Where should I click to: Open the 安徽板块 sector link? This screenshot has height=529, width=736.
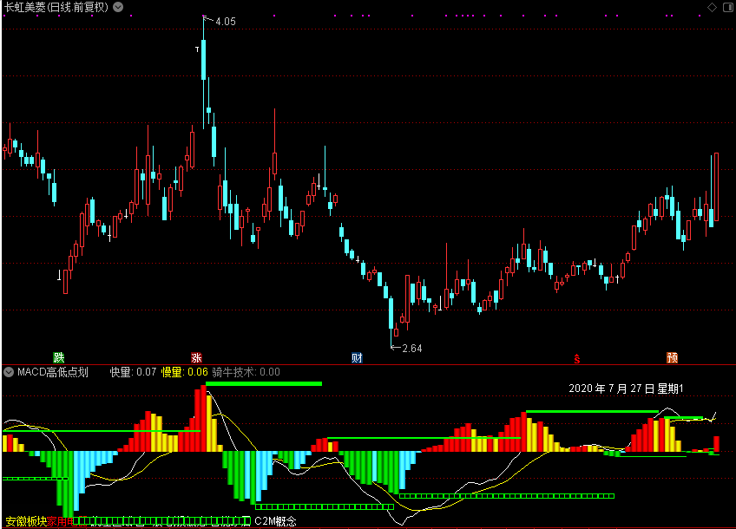[26, 521]
